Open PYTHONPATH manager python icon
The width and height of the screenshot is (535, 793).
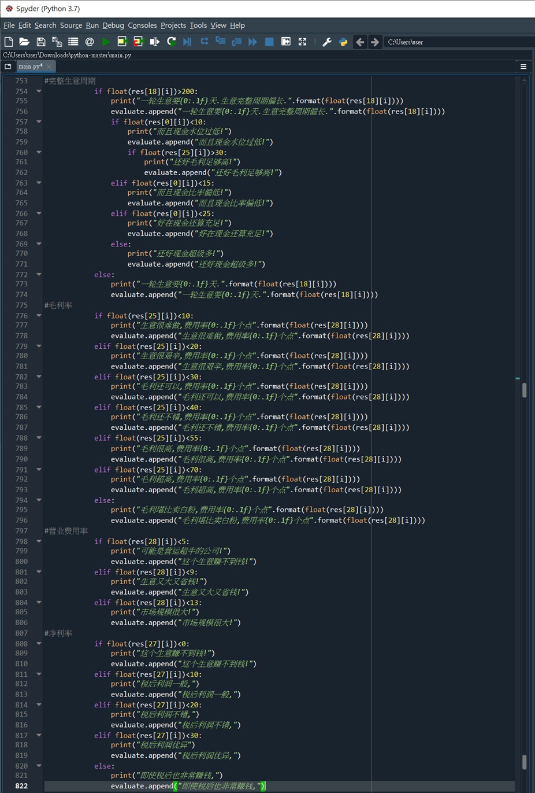tap(343, 42)
